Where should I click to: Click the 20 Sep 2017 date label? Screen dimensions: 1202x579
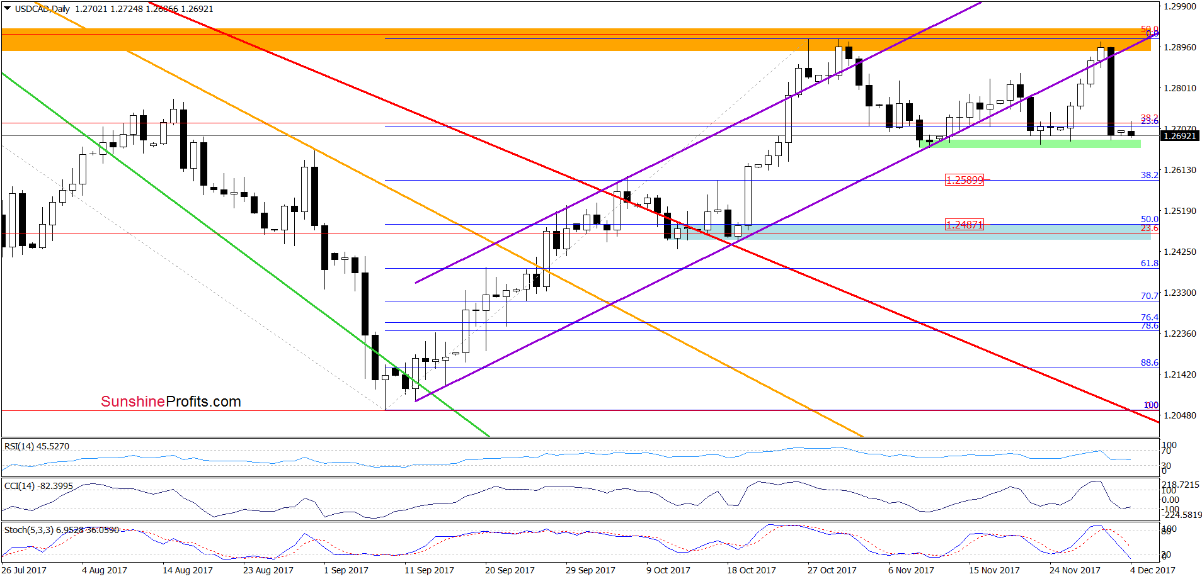510,570
